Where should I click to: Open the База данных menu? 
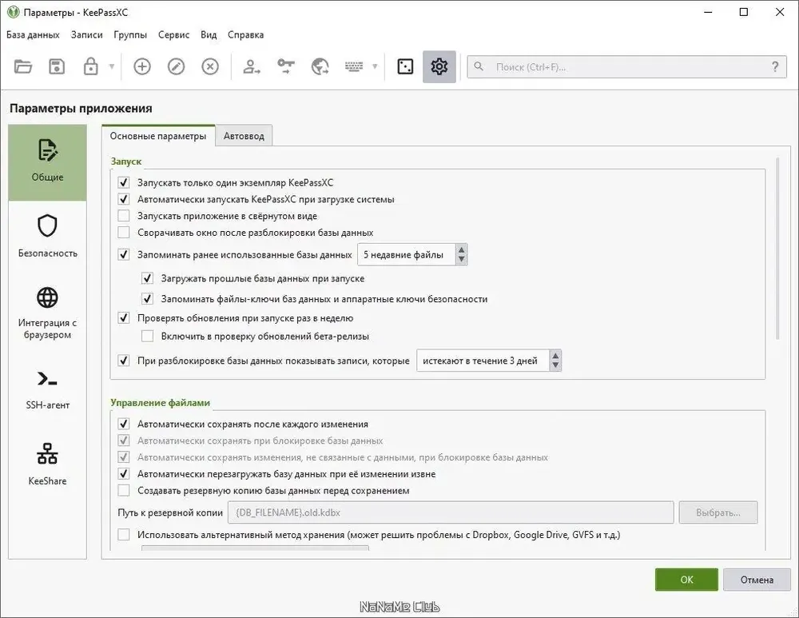pyautogui.click(x=33, y=34)
